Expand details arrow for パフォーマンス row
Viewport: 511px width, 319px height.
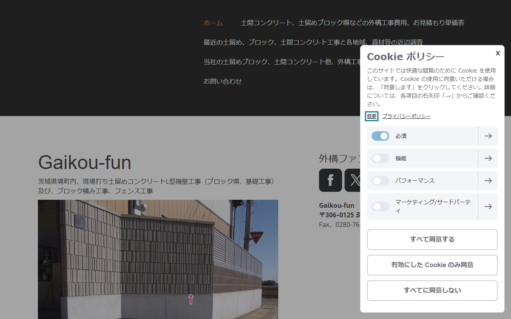point(488,181)
